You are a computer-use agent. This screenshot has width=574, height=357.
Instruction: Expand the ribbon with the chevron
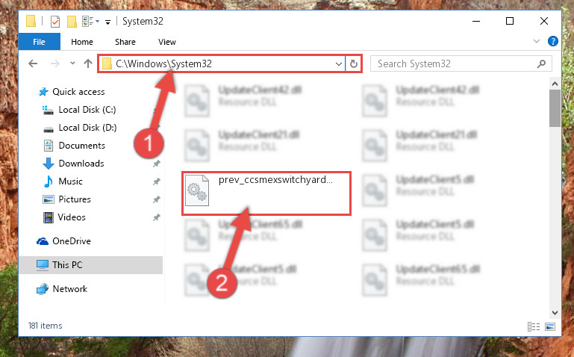coord(536,41)
